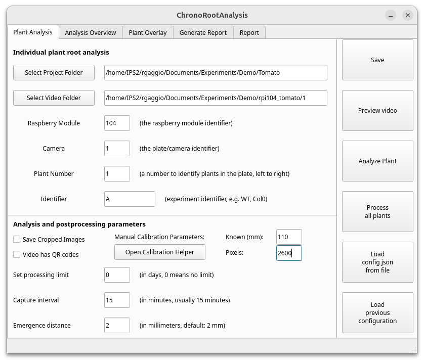Edit the Raspberry Module identifier field
Viewport: 424px width, 362px height.
pyautogui.click(x=117, y=123)
